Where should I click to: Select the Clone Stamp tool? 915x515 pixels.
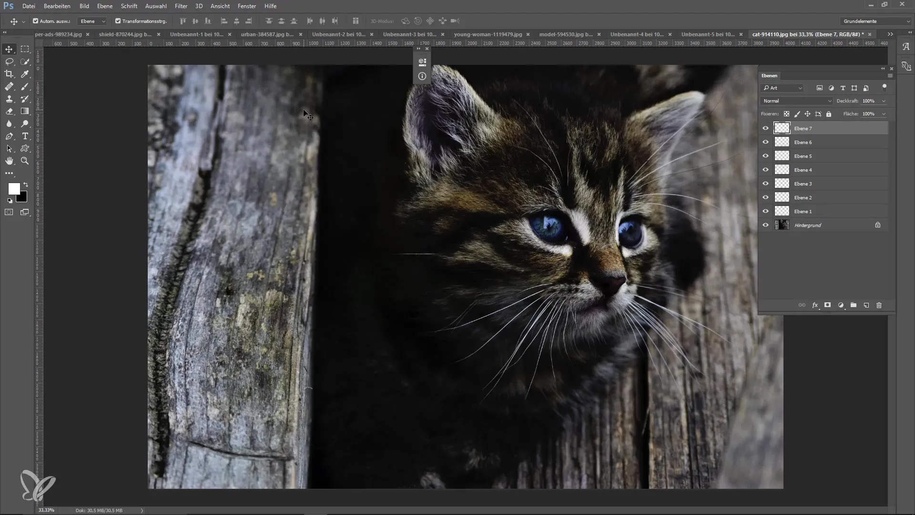click(9, 99)
